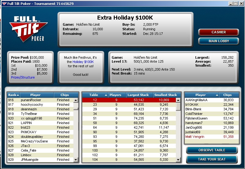This screenshot has width=245, height=169.
Task: Click the title bar Full Tilt icon
Action: click(x=4, y=4)
